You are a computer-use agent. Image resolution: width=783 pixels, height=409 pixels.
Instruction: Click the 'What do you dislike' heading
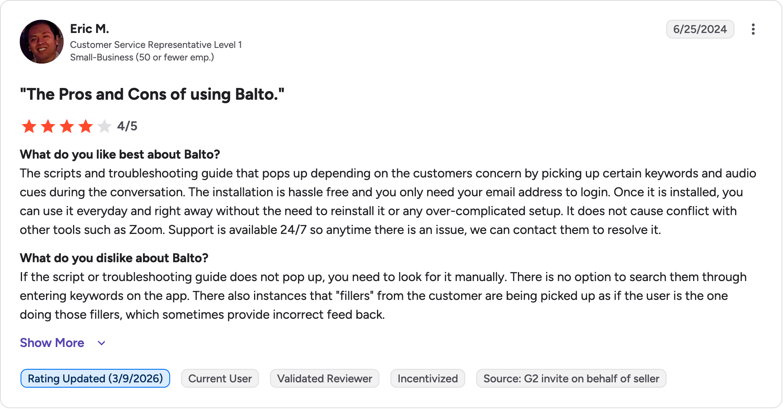(114, 258)
